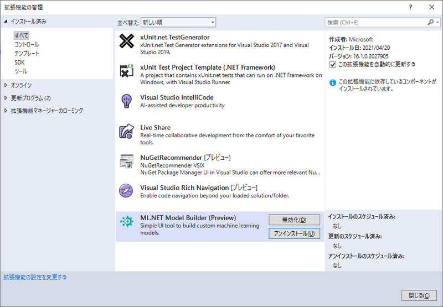This screenshot has width=443, height=307.
Task: Click the search magnifier icon
Action: pyautogui.click(x=430, y=22)
